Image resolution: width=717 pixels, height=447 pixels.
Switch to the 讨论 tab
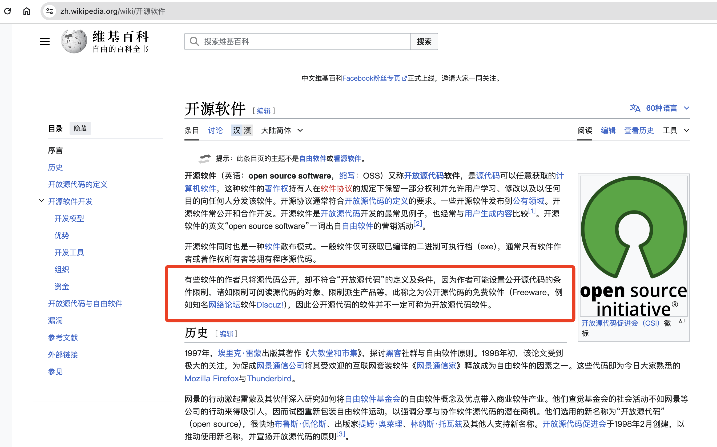[215, 130]
